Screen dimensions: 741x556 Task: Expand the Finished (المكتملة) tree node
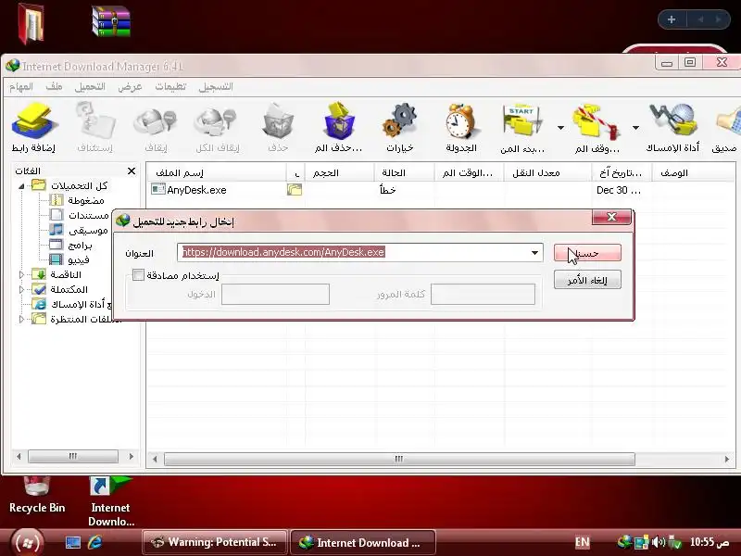tap(21, 289)
